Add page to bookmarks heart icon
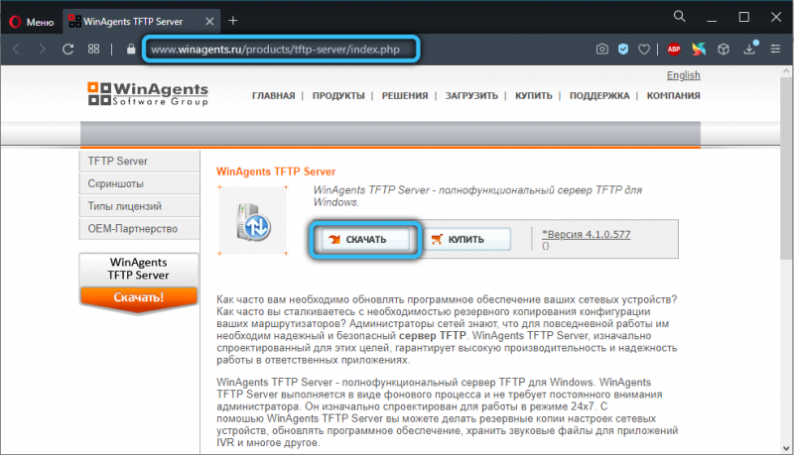This screenshot has width=794, height=455. coord(643,49)
